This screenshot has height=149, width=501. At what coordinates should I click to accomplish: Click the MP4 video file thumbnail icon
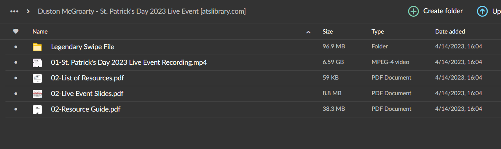37,63
